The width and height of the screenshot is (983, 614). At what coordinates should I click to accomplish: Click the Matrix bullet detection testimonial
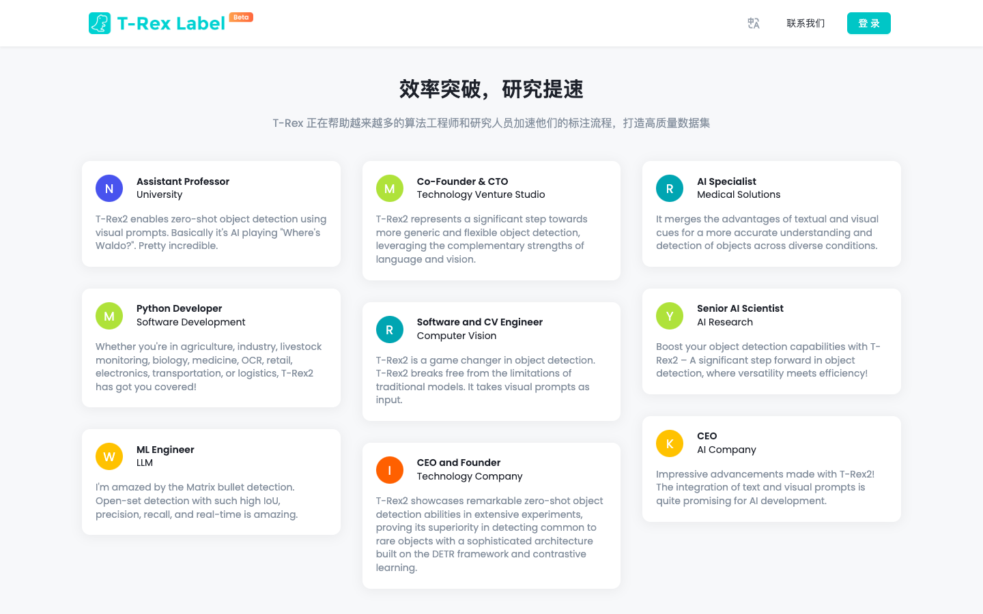197,501
